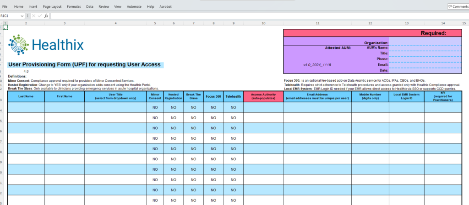Click the Insert Function fx icon
The image size is (469, 205).
(x=46, y=16)
